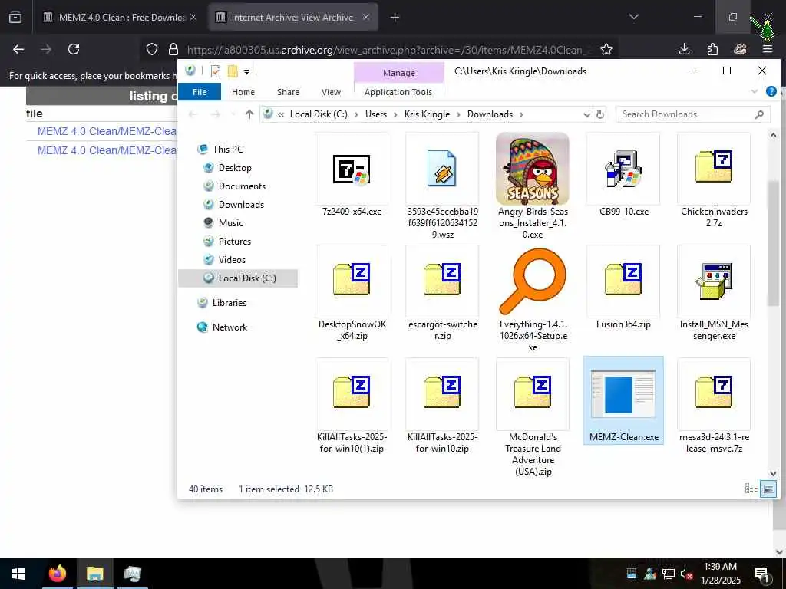Click the New folder quick access icon
Viewport: 786px width, 589px height.
pos(233,71)
